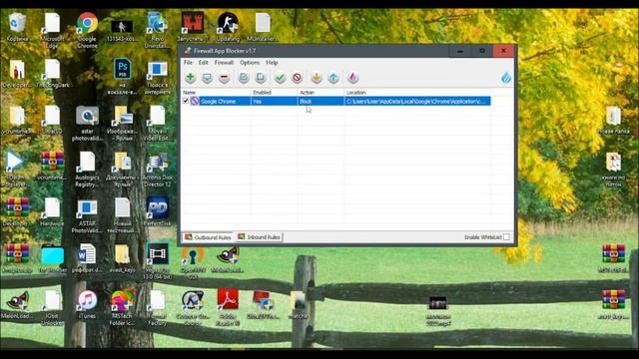Select the Format Factory desktop shortcut
Image resolution: width=639 pixels, height=359 pixels.
(x=158, y=308)
